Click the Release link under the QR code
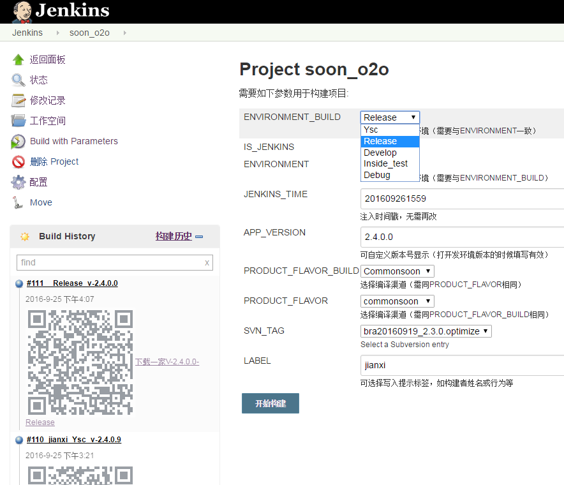The height and width of the screenshot is (485, 564). pos(40,422)
